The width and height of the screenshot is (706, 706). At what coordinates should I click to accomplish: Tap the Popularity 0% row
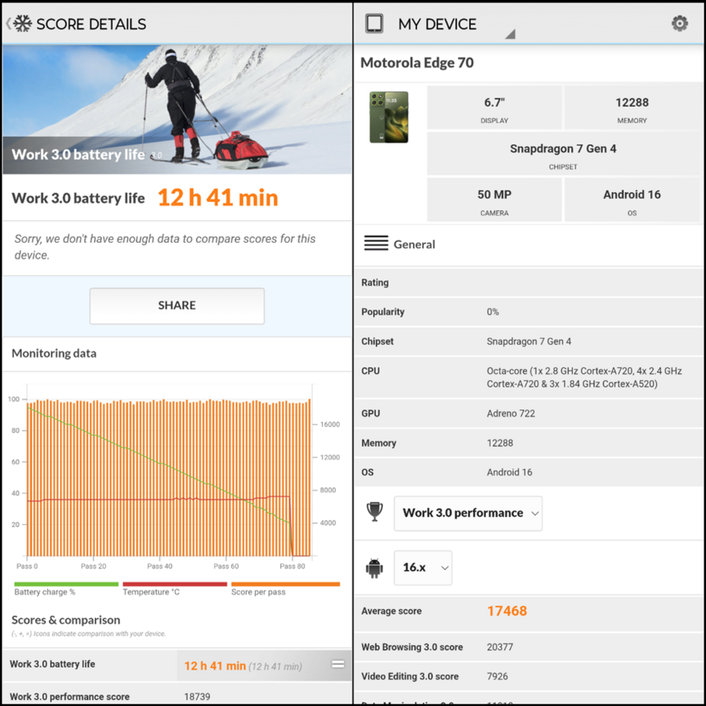pyautogui.click(x=529, y=312)
